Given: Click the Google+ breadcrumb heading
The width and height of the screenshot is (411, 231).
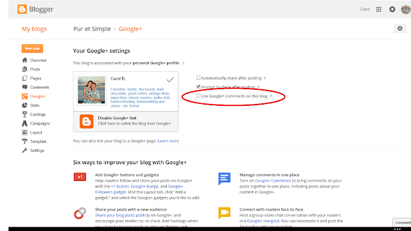Looking at the screenshot, I should coord(130,29).
